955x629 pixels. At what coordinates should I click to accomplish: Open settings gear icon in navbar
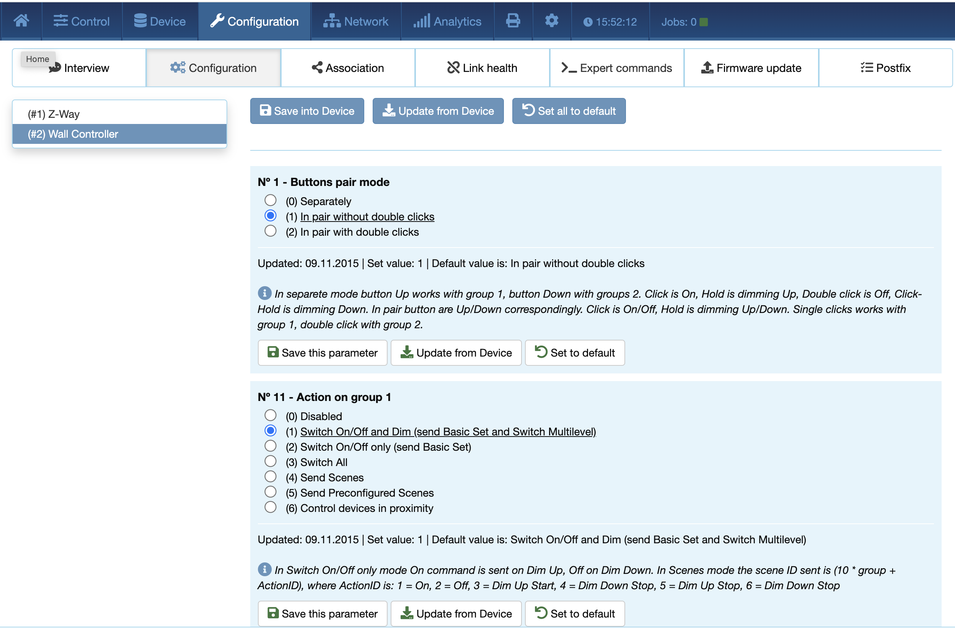point(552,21)
